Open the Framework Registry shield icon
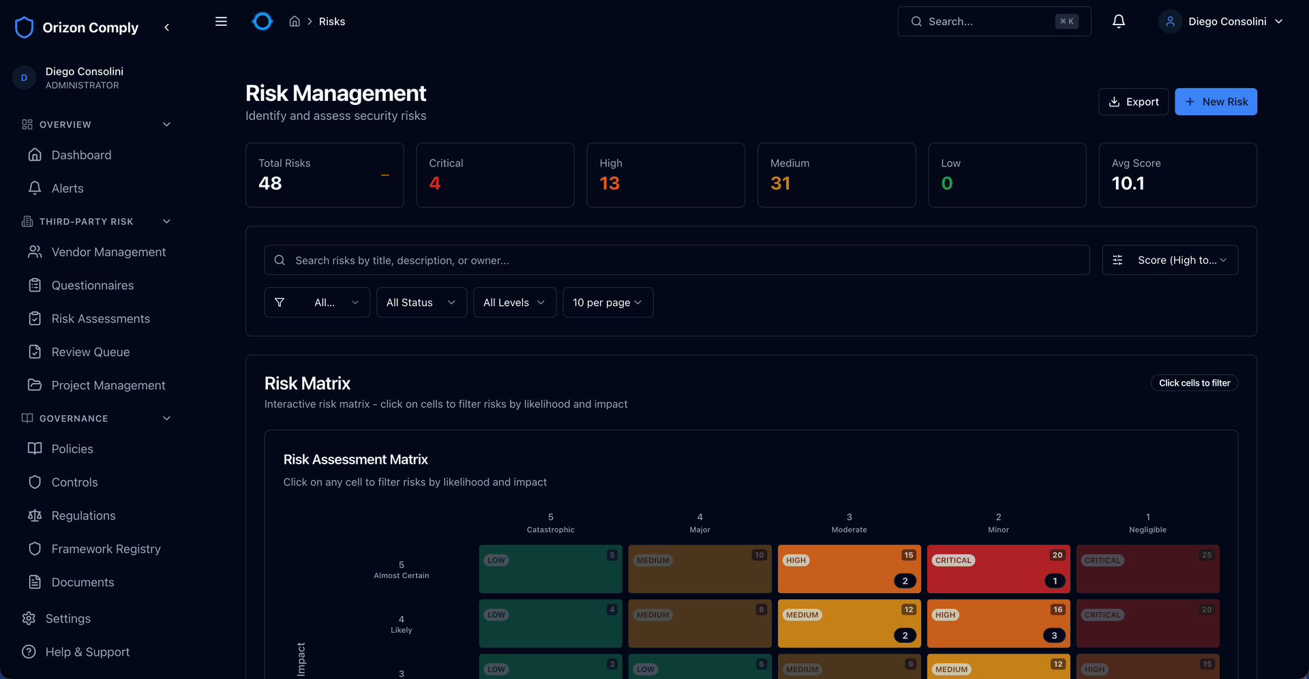This screenshot has height=679, width=1309. (x=35, y=549)
